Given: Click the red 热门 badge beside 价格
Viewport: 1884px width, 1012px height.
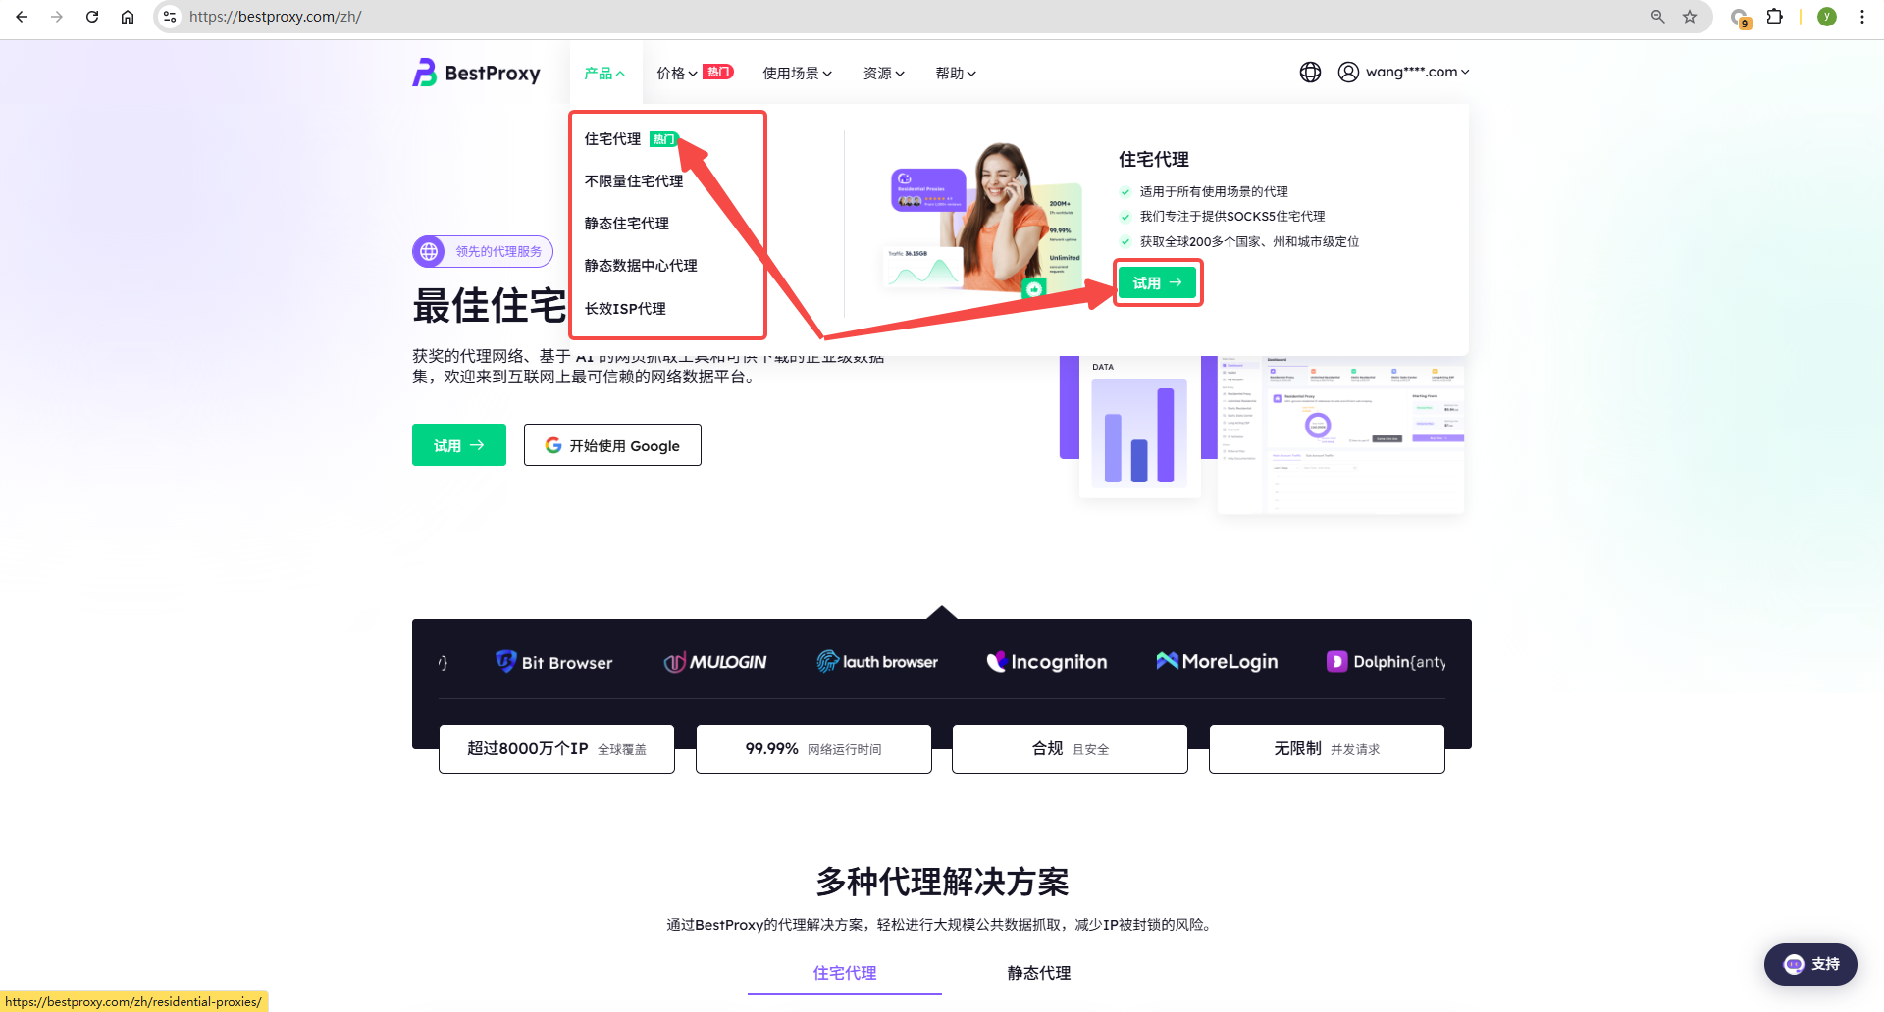Looking at the screenshot, I should click(718, 72).
